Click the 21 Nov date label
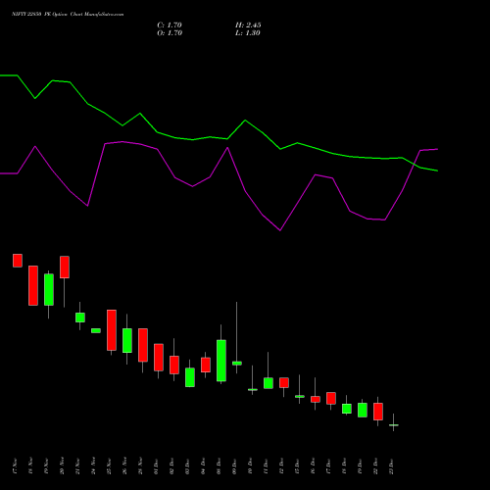 tap(77, 466)
